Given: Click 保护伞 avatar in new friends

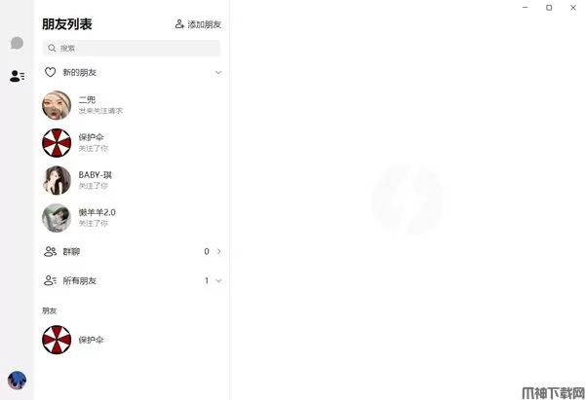Looking at the screenshot, I should tap(57, 143).
